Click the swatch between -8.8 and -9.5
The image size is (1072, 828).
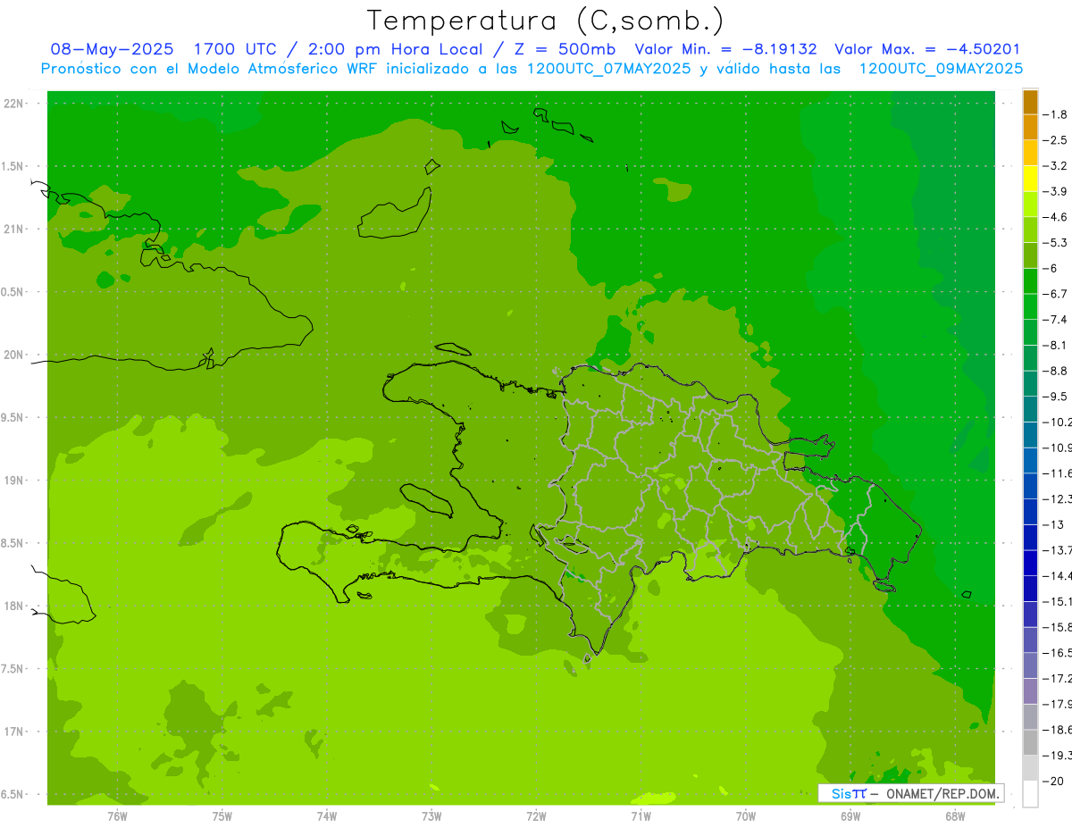(x=1030, y=384)
